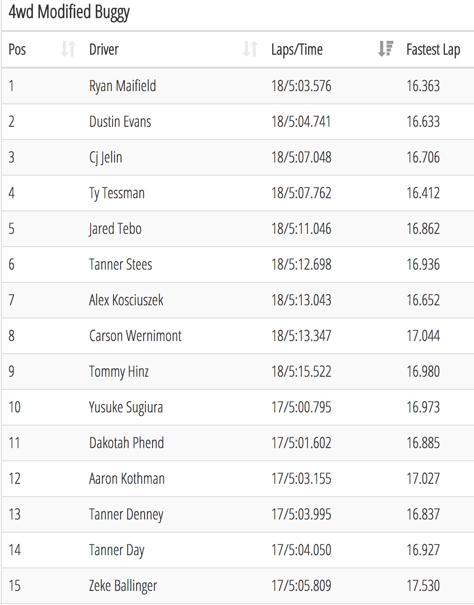474x605 pixels.
Task: Click the Laps/Time column header label
Action: pos(297,49)
